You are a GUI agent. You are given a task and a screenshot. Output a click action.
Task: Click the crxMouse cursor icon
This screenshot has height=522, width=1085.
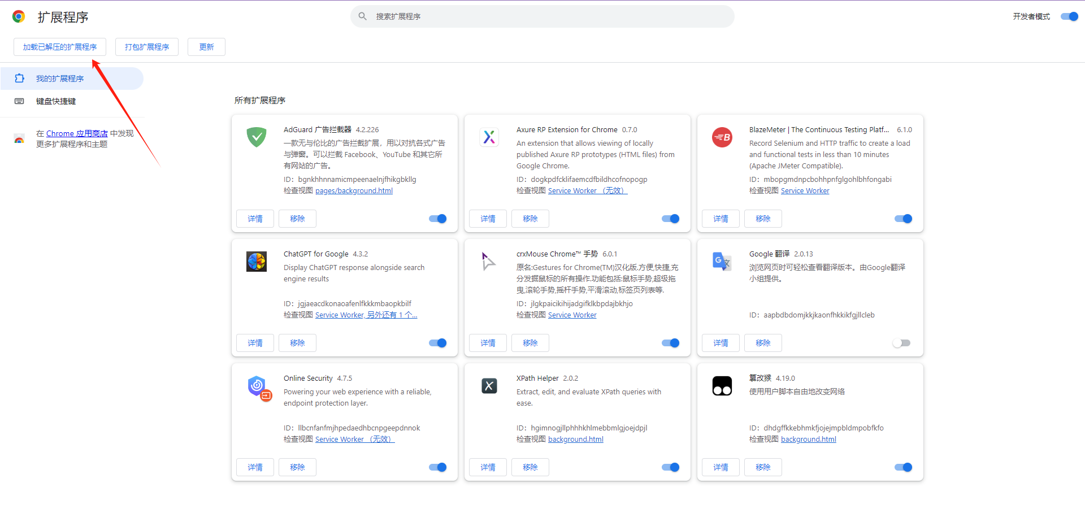click(489, 261)
